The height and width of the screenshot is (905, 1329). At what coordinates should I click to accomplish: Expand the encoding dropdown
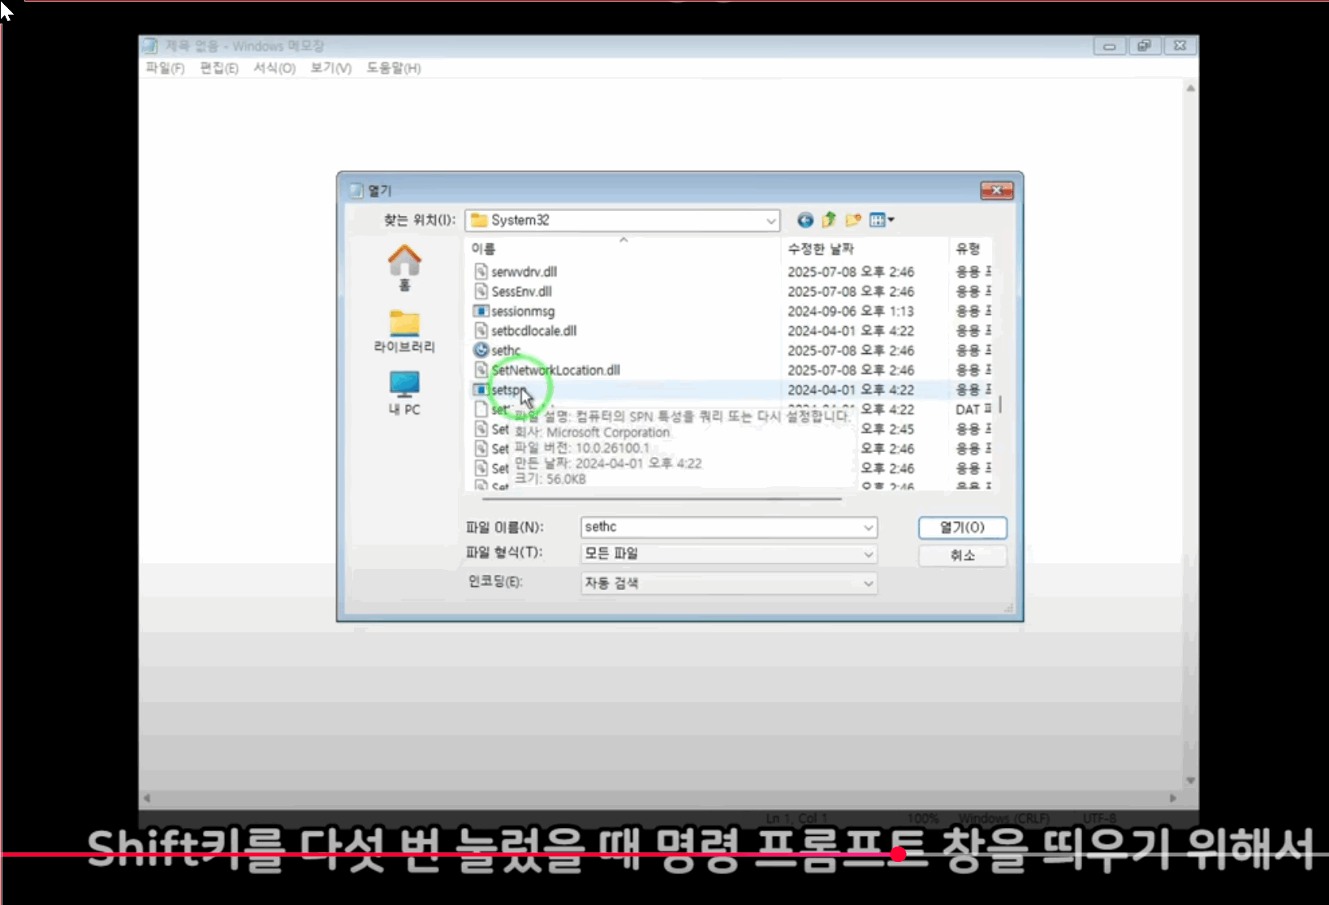(x=868, y=584)
